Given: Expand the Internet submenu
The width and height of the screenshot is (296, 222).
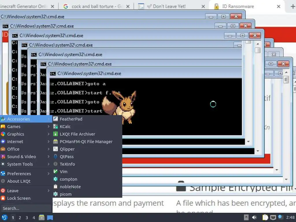Looking at the screenshot, I should [x=26, y=142].
